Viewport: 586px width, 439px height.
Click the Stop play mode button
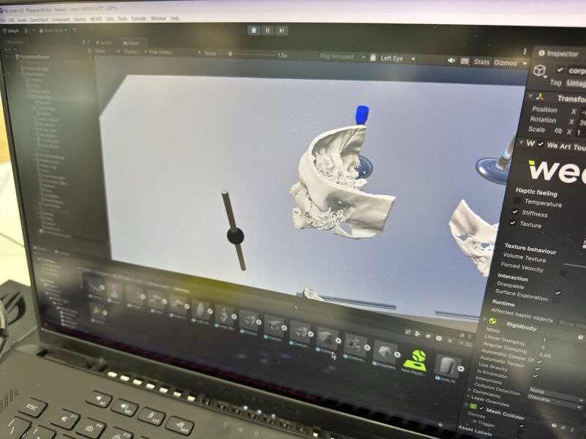click(x=253, y=30)
